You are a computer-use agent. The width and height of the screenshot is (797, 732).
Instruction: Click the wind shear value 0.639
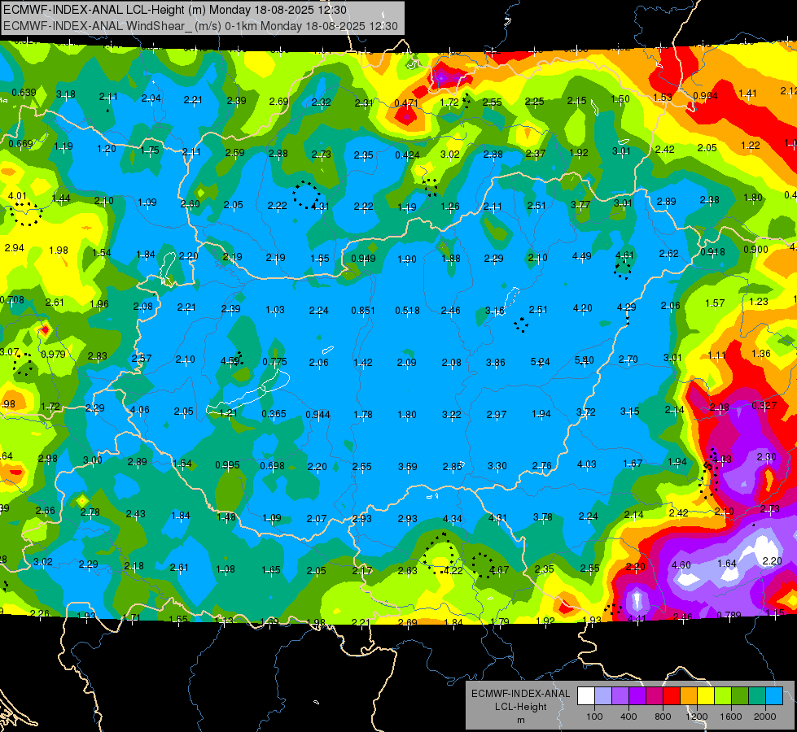click(x=24, y=93)
